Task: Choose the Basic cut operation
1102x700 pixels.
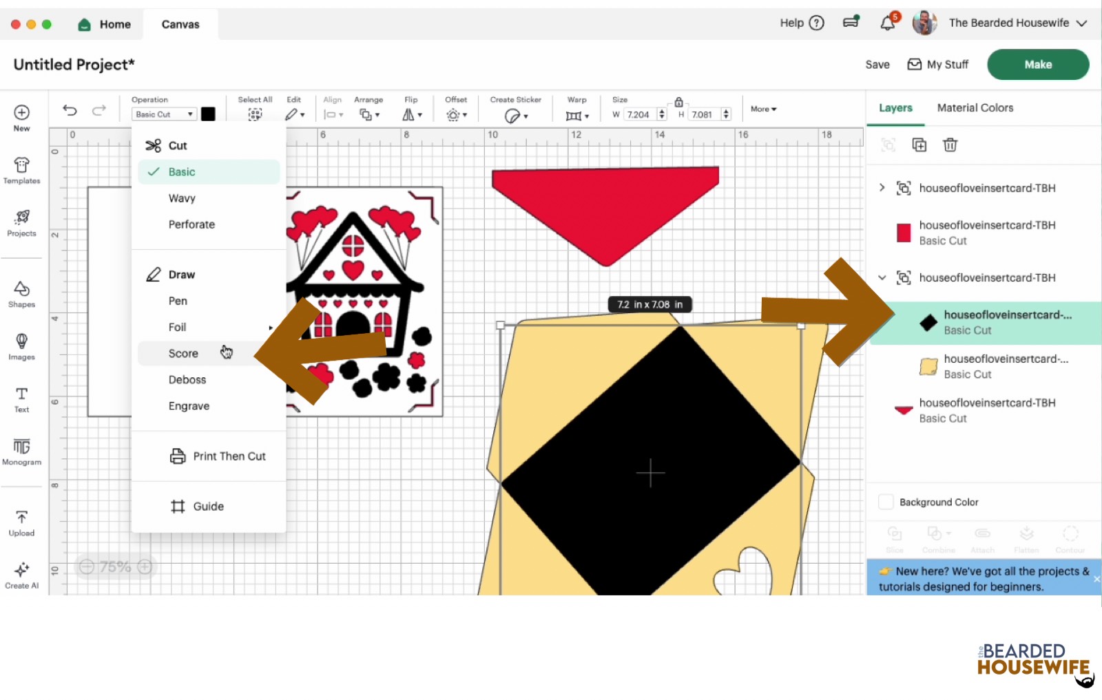Action: (x=209, y=172)
